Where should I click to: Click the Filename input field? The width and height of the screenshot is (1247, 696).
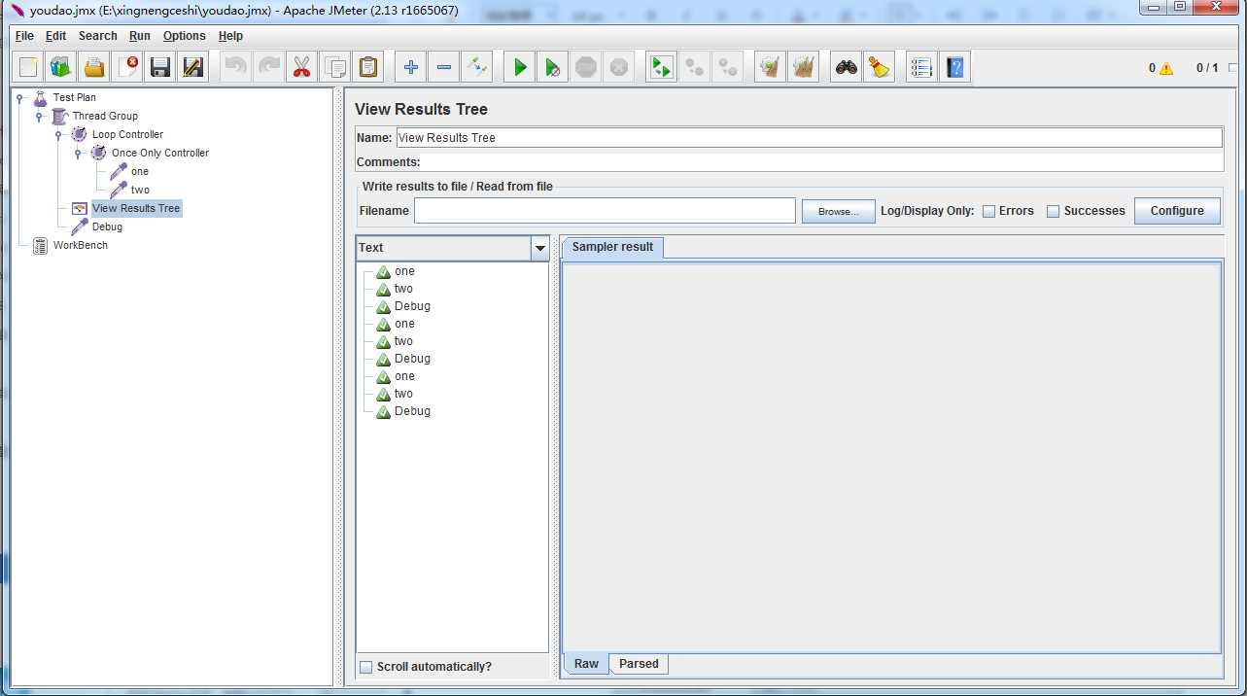(605, 211)
